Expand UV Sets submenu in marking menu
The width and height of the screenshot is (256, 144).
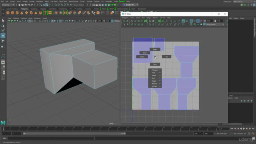click(155, 86)
